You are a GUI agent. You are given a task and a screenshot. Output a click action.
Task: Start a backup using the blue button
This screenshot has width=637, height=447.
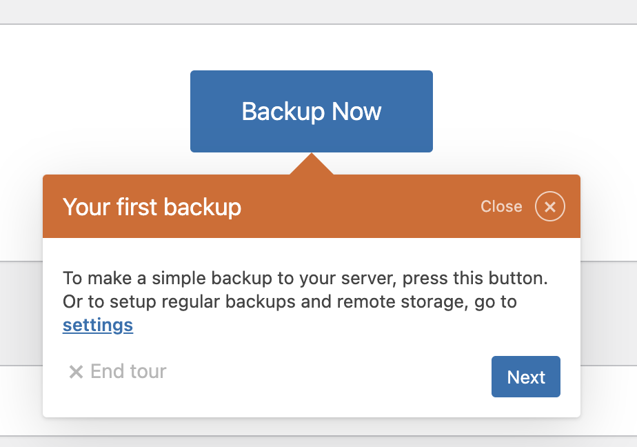click(x=312, y=111)
